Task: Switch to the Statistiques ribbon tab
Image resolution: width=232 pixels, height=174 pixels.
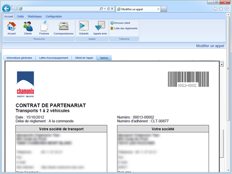Action: (x=35, y=16)
